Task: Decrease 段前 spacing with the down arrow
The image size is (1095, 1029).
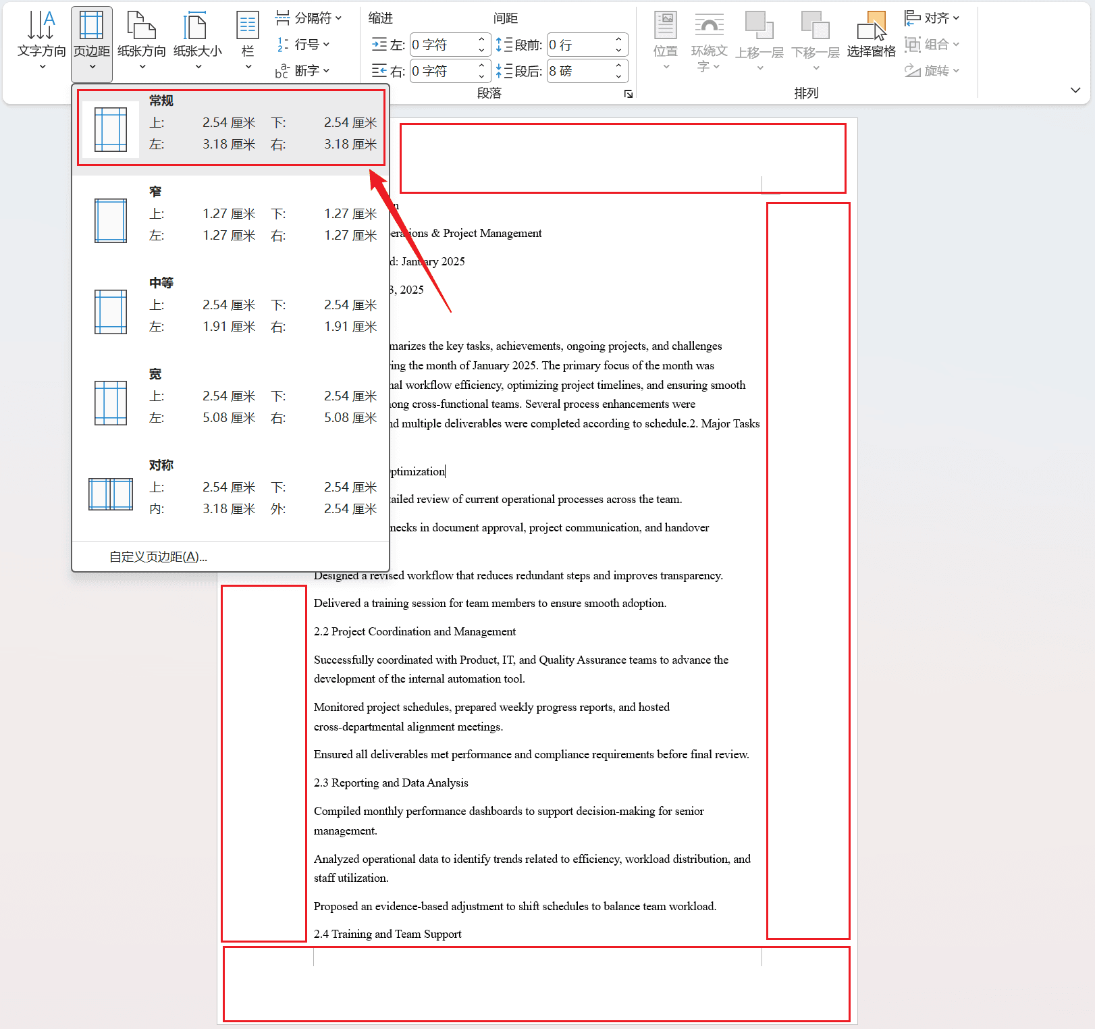Action: (619, 51)
